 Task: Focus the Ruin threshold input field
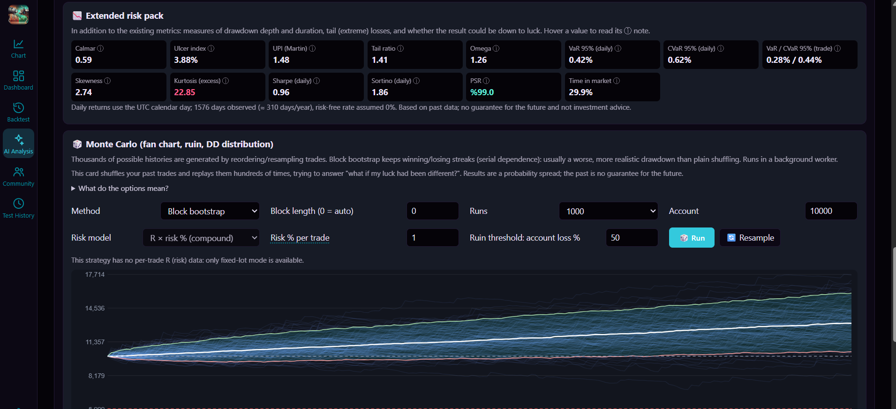(x=632, y=238)
